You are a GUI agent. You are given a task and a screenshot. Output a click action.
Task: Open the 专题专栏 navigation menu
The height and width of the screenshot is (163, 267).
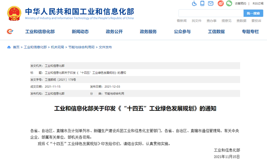coord(250,31)
